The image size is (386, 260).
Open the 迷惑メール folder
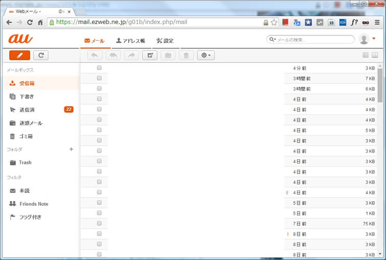pos(31,123)
